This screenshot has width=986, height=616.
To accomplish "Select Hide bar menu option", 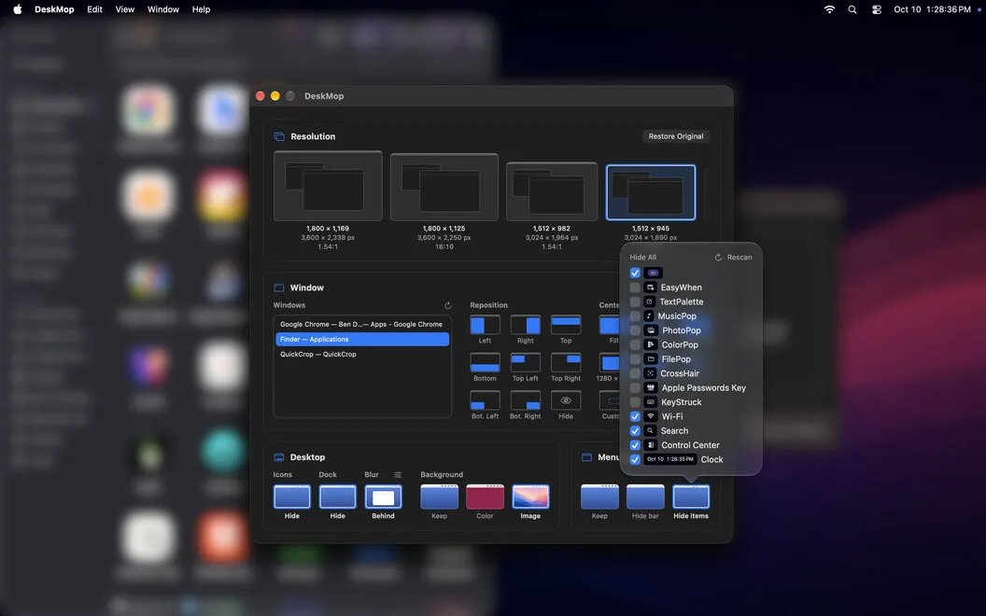I will click(x=645, y=497).
